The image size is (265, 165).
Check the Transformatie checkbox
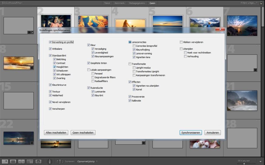[130, 64]
